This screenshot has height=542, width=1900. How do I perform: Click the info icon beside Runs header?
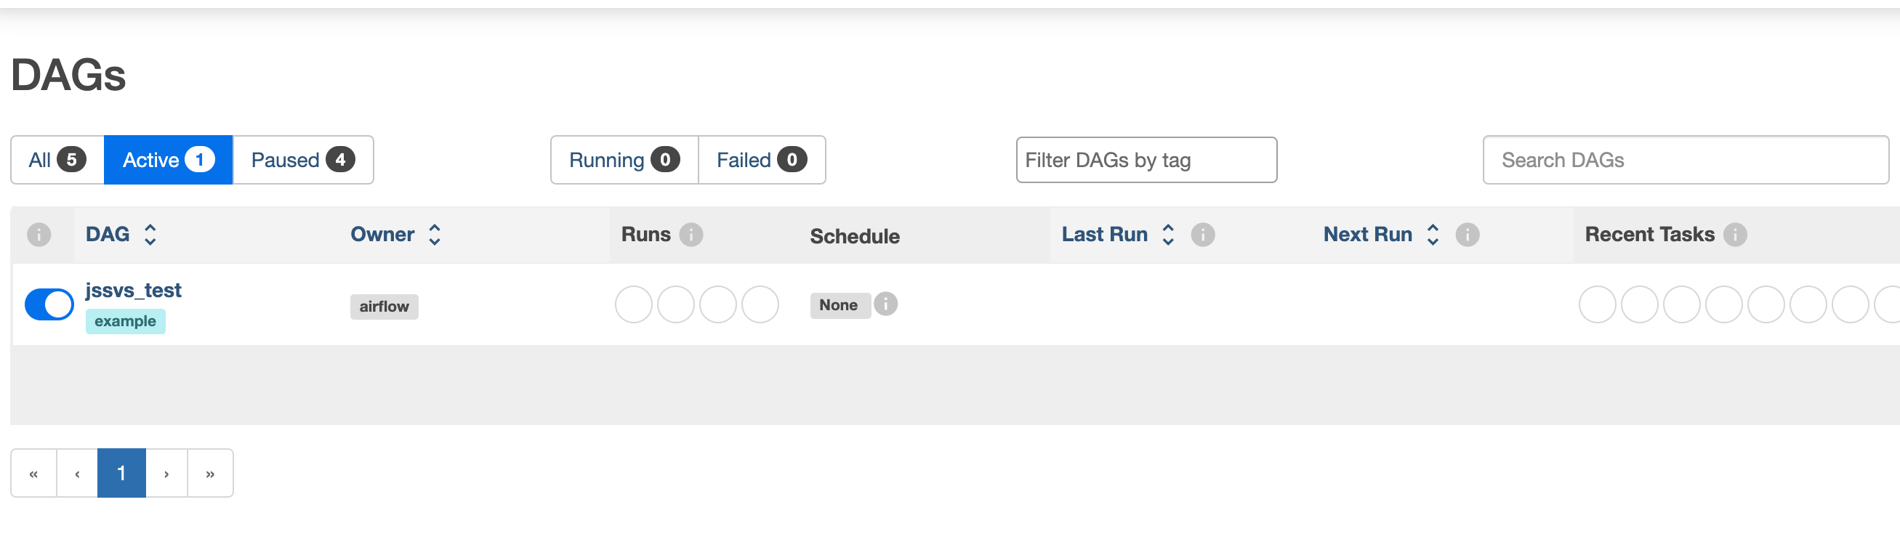point(691,235)
